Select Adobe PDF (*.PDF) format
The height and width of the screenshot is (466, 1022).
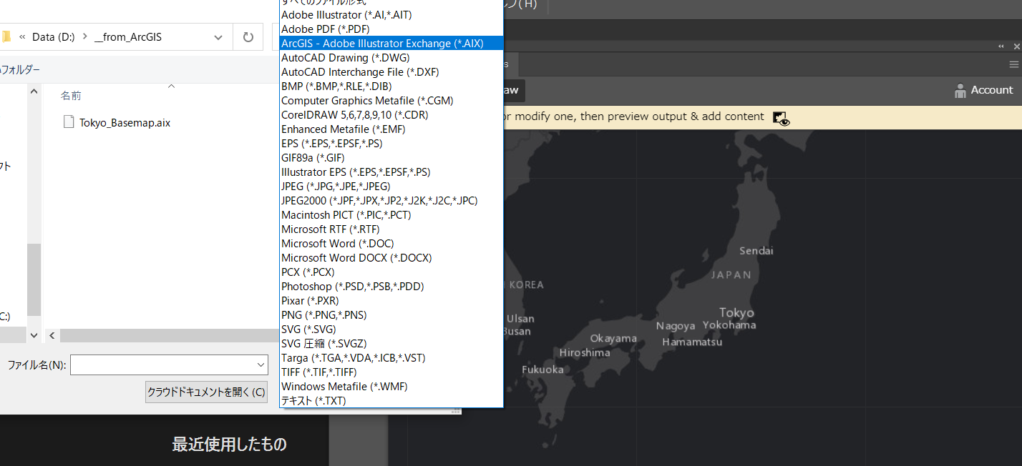point(391,29)
